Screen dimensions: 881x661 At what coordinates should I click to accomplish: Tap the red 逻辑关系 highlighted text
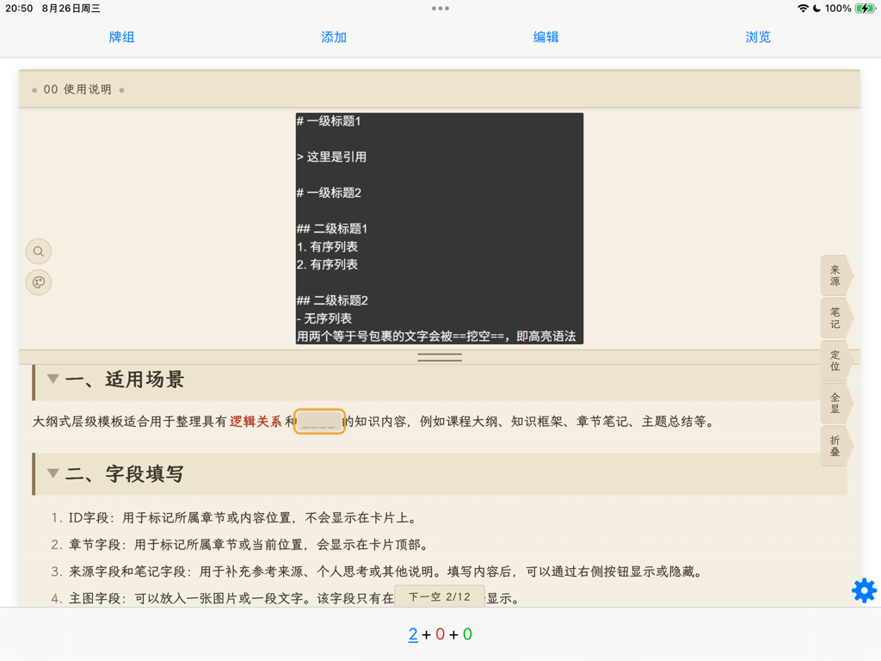tap(256, 422)
